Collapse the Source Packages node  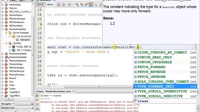[6, 33]
